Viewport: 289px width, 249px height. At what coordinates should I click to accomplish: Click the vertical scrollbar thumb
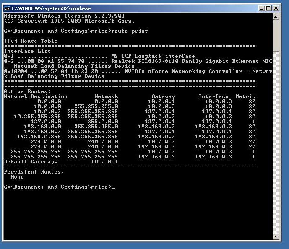coord(276,36)
